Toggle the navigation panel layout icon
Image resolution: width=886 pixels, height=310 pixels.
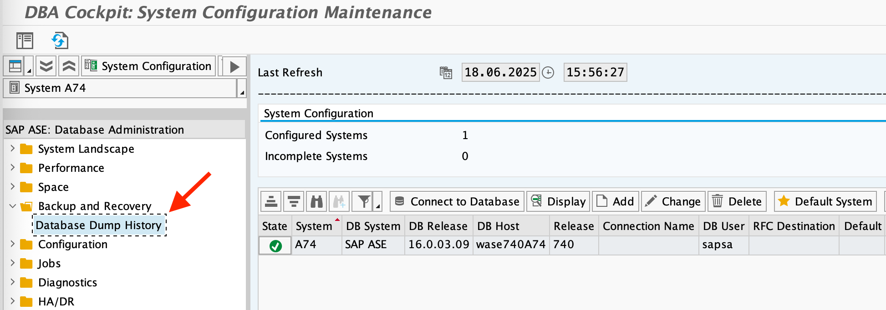point(15,66)
